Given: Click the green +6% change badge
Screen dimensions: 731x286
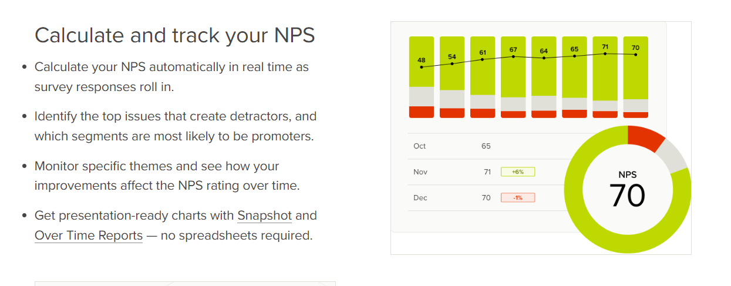Looking at the screenshot, I should [x=517, y=172].
